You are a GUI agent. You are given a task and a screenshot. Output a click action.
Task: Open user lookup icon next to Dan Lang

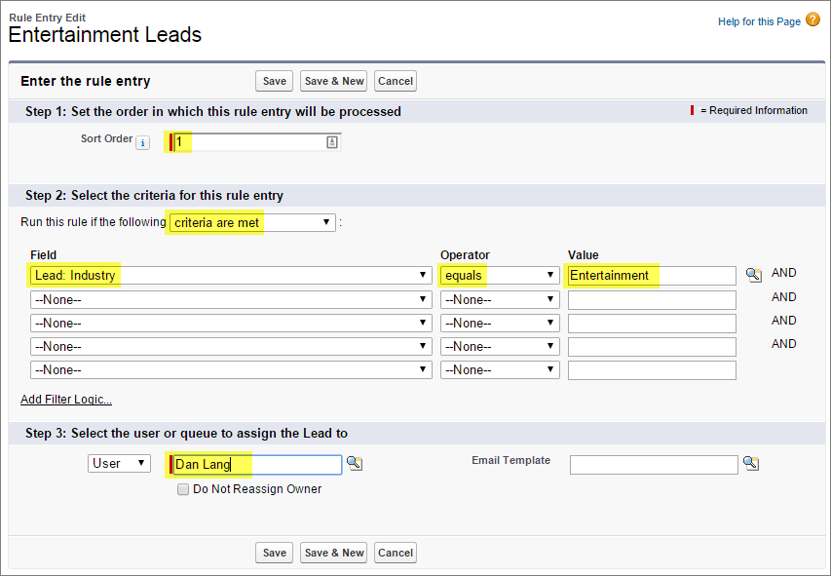pyautogui.click(x=355, y=463)
